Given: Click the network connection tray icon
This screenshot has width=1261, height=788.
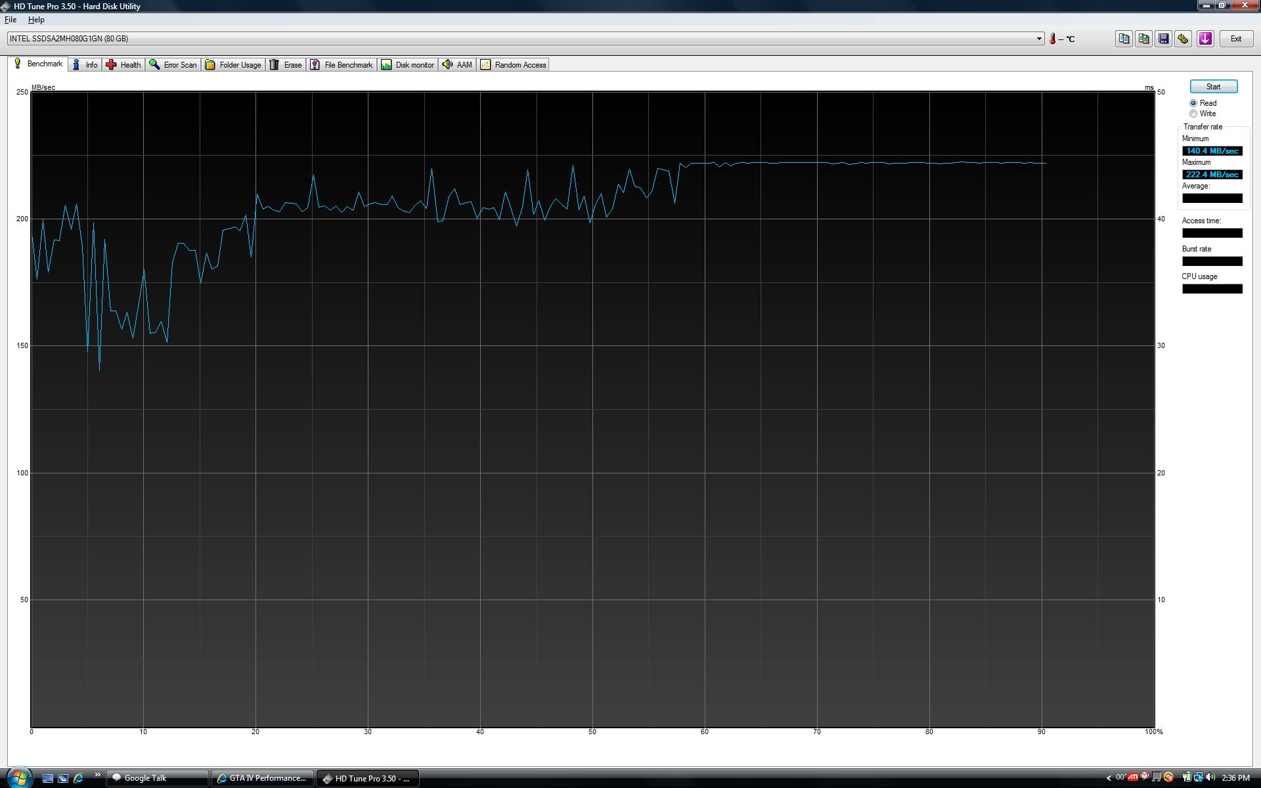Looking at the screenshot, I should pos(1198,778).
